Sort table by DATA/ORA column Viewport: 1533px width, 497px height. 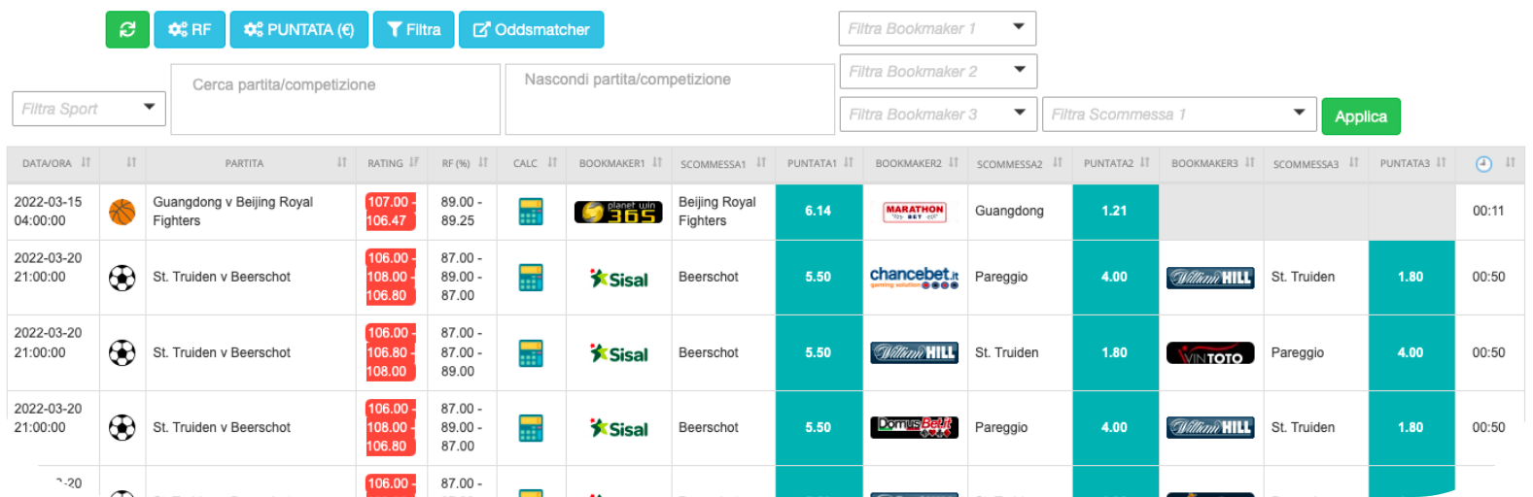tap(55, 163)
